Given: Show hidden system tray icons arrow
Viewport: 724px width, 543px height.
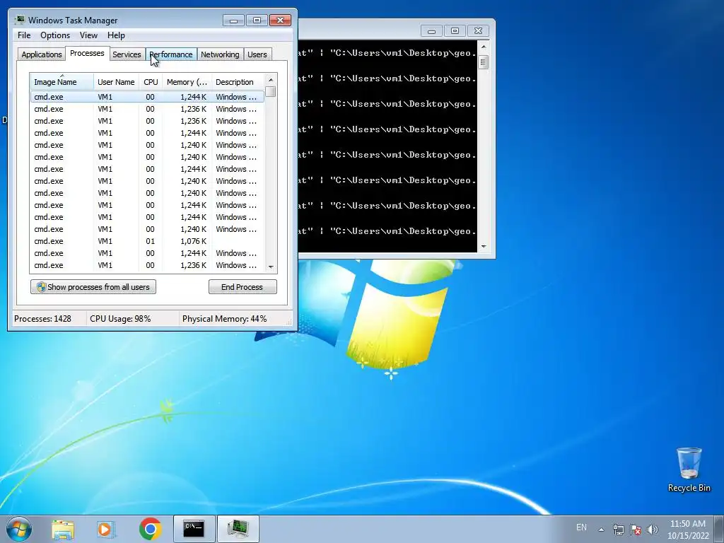Looking at the screenshot, I should point(601,530).
